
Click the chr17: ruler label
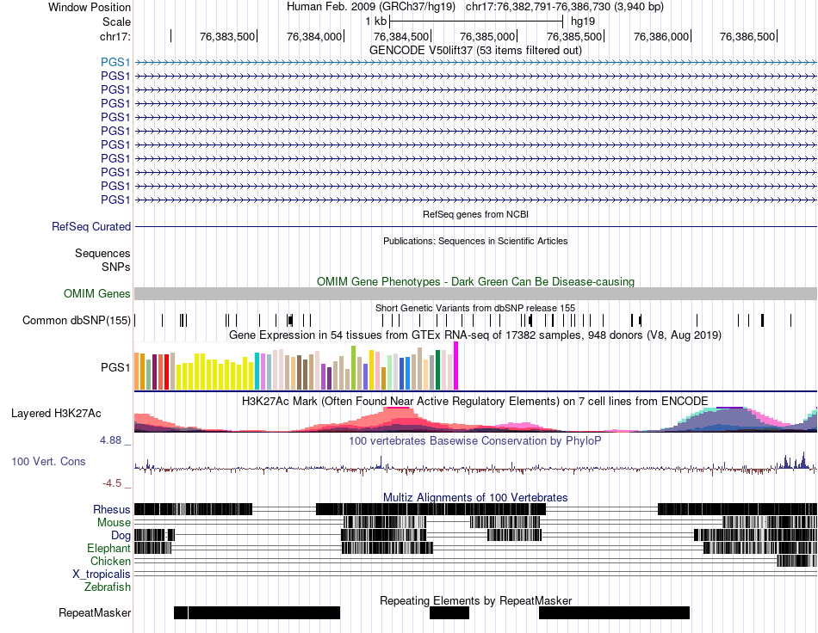coord(115,36)
